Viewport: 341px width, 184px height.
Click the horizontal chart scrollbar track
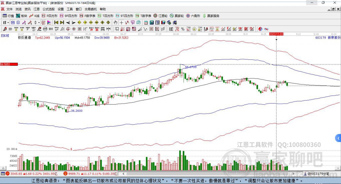point(208,174)
